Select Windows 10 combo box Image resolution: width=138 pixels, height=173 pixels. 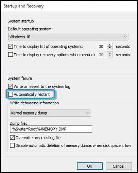pos(68,37)
